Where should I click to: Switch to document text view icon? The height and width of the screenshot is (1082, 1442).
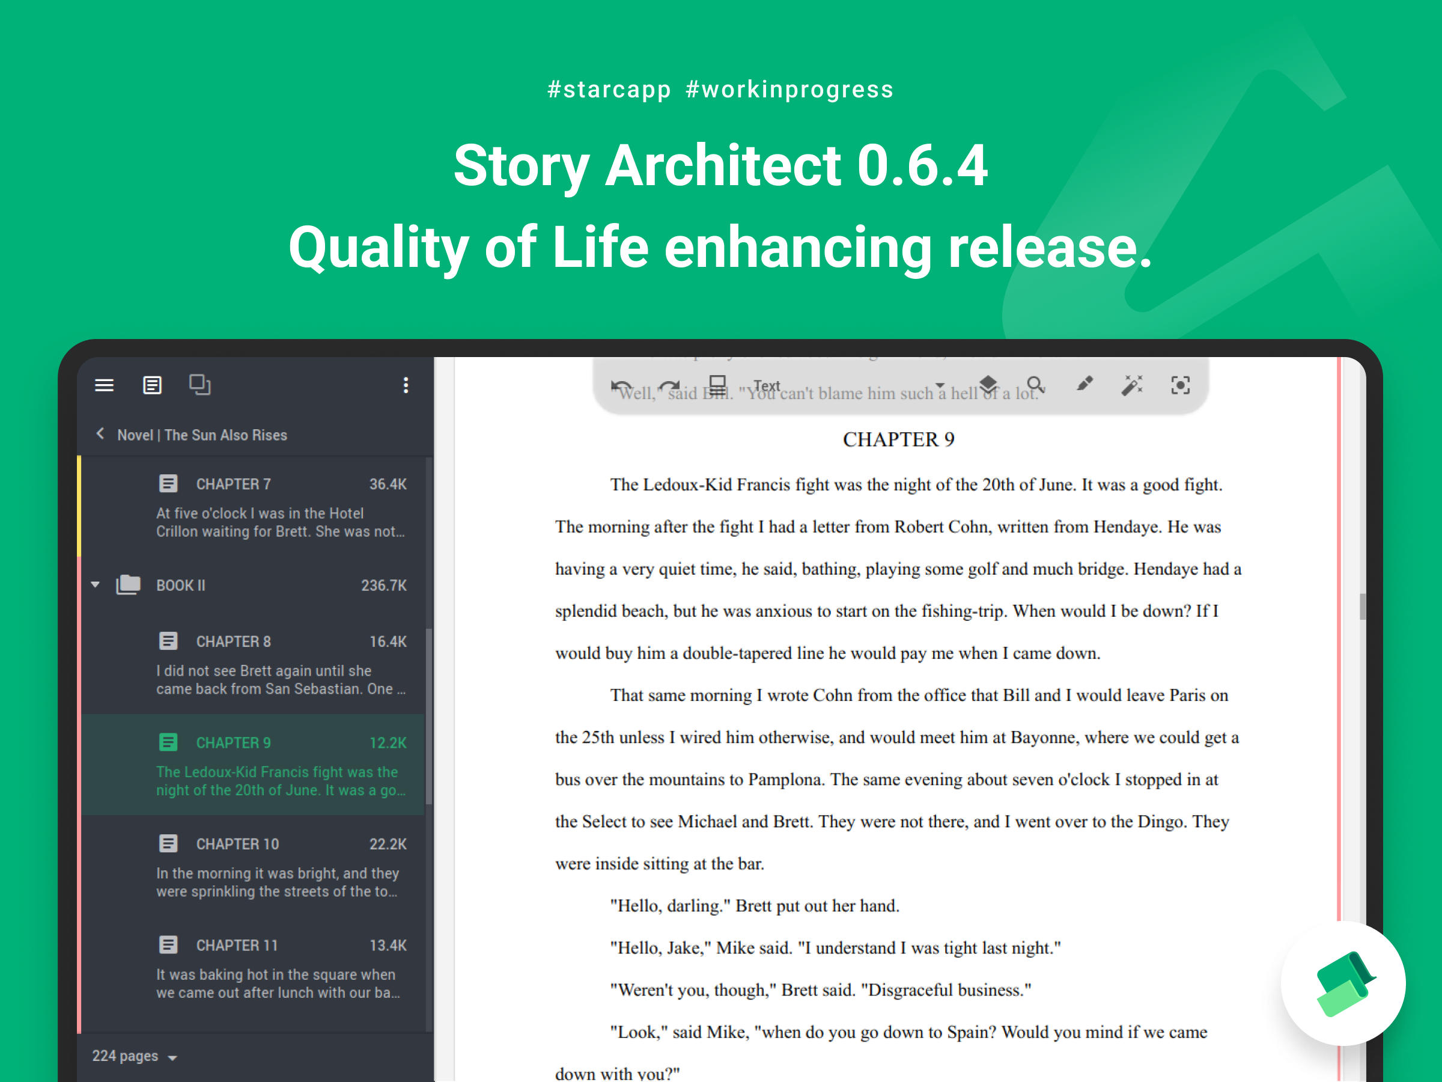coord(152,385)
